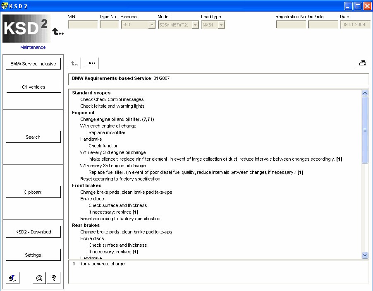Select 'Replace fuel filter' line
This screenshot has width=373, height=291.
(x=196, y=172)
